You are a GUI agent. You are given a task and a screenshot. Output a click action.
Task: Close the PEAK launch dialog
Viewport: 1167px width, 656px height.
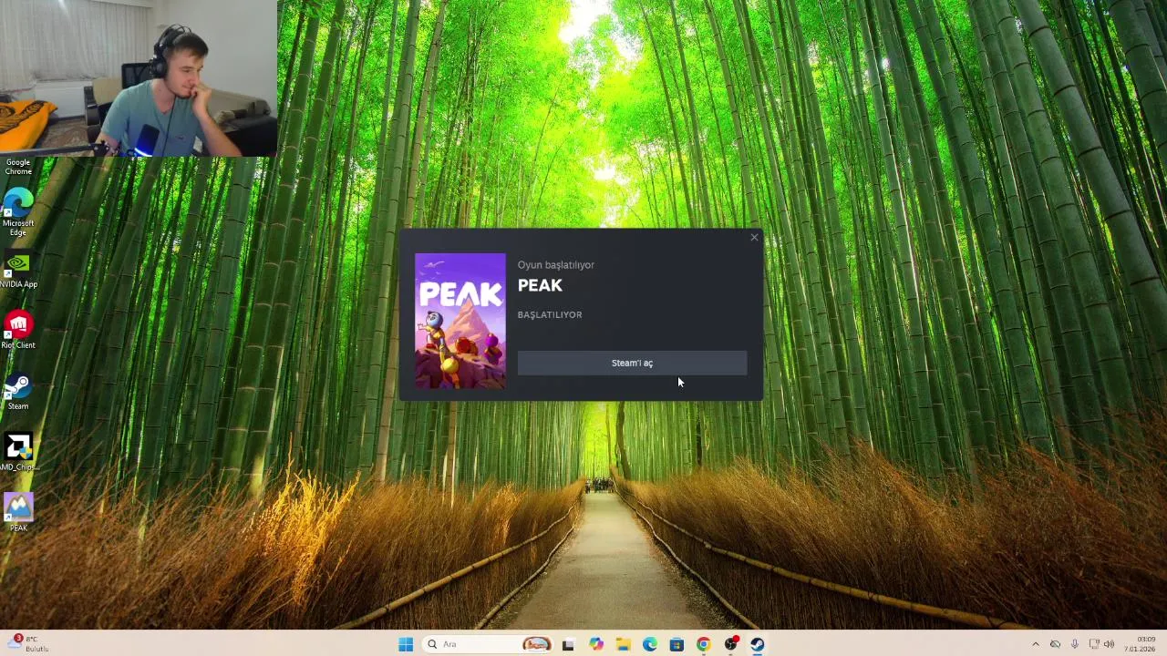coord(754,238)
